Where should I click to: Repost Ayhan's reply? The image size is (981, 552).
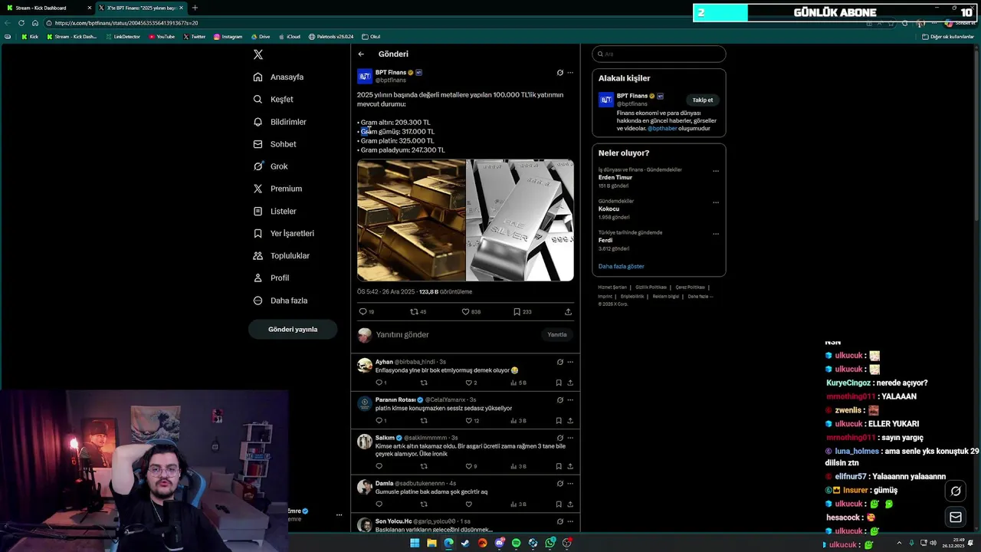424,383
